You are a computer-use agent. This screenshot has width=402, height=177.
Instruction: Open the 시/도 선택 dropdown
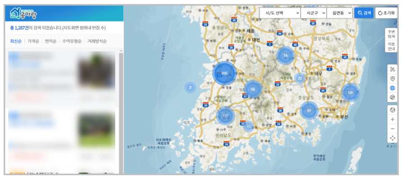[280, 13]
